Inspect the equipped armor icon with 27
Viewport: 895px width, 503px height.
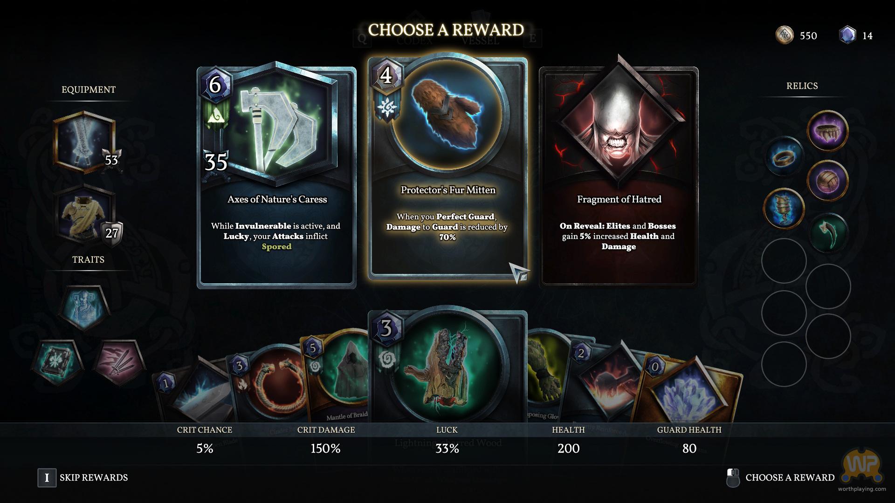(x=85, y=215)
